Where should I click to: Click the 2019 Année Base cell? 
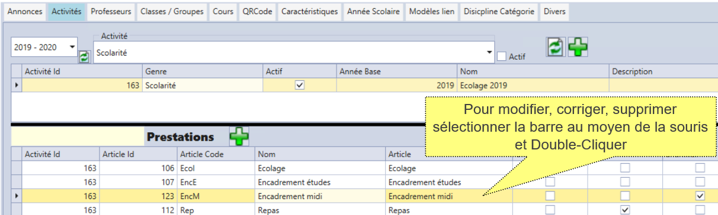click(x=396, y=85)
